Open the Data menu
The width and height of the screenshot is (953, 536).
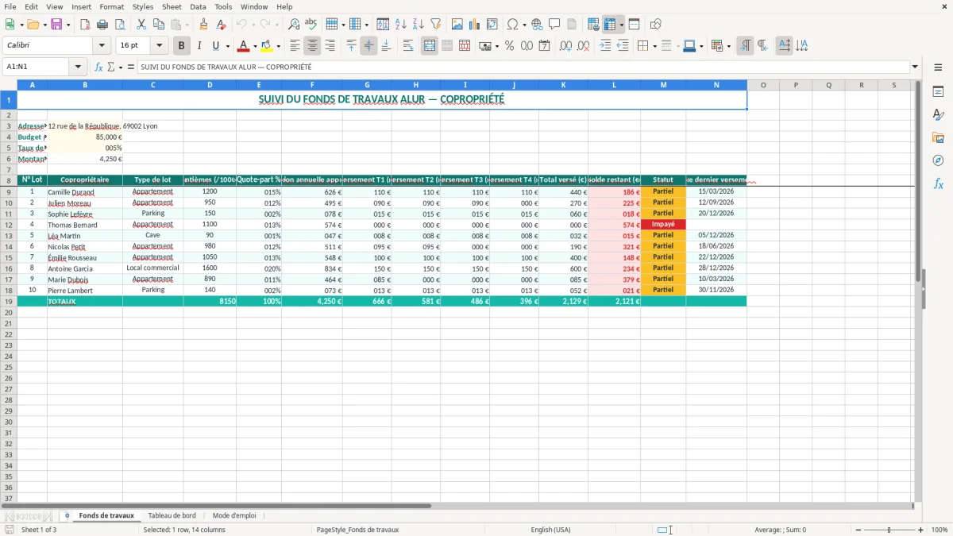tap(198, 6)
